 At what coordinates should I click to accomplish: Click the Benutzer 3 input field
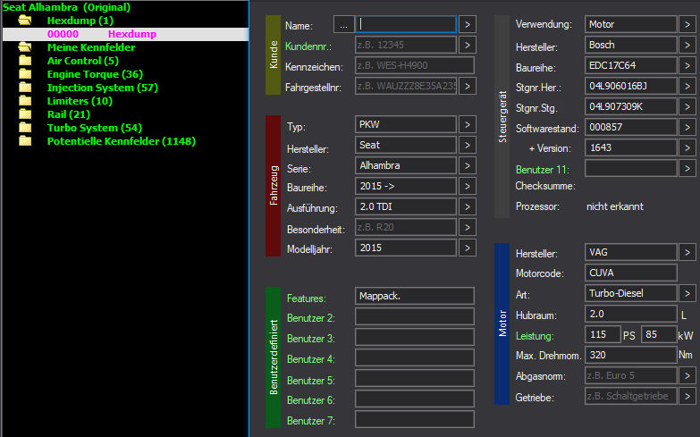tap(415, 337)
